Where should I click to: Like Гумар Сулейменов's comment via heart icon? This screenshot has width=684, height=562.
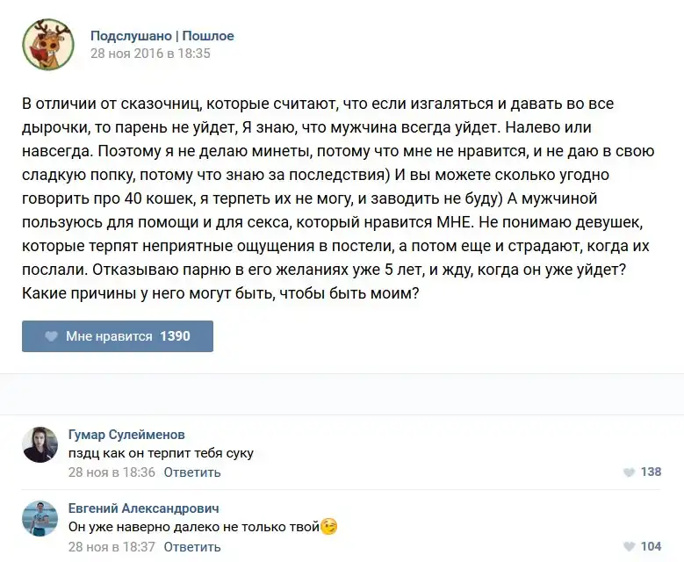pyautogui.click(x=629, y=472)
